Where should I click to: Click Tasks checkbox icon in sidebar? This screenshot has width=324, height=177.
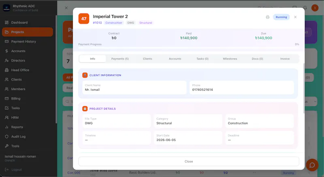pos(6,108)
